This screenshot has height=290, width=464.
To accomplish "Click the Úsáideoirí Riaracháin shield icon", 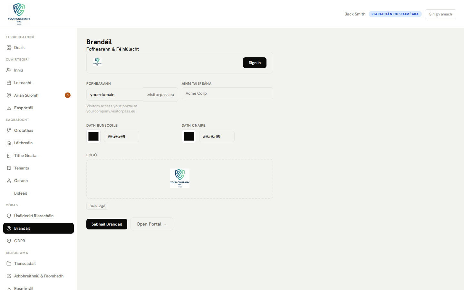I will click(9, 216).
